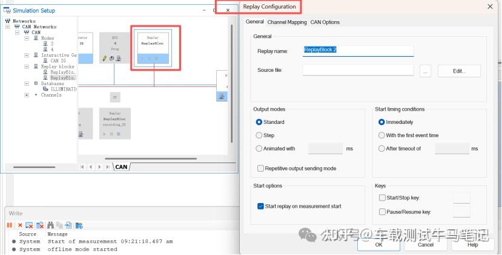Collapse the CAN tree node

[x=18, y=32]
